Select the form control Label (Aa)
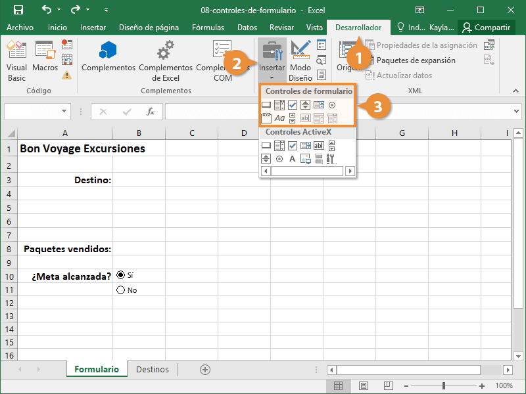The image size is (526, 394). [x=279, y=118]
